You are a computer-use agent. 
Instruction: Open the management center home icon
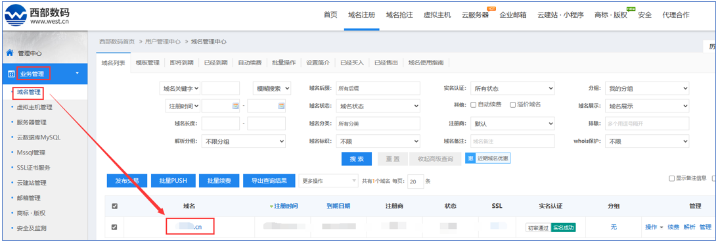click(x=10, y=53)
